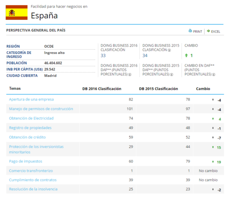Open the Obtención de Electricidad topic
Viewport: 228px width, 203px height.
(x=31, y=118)
